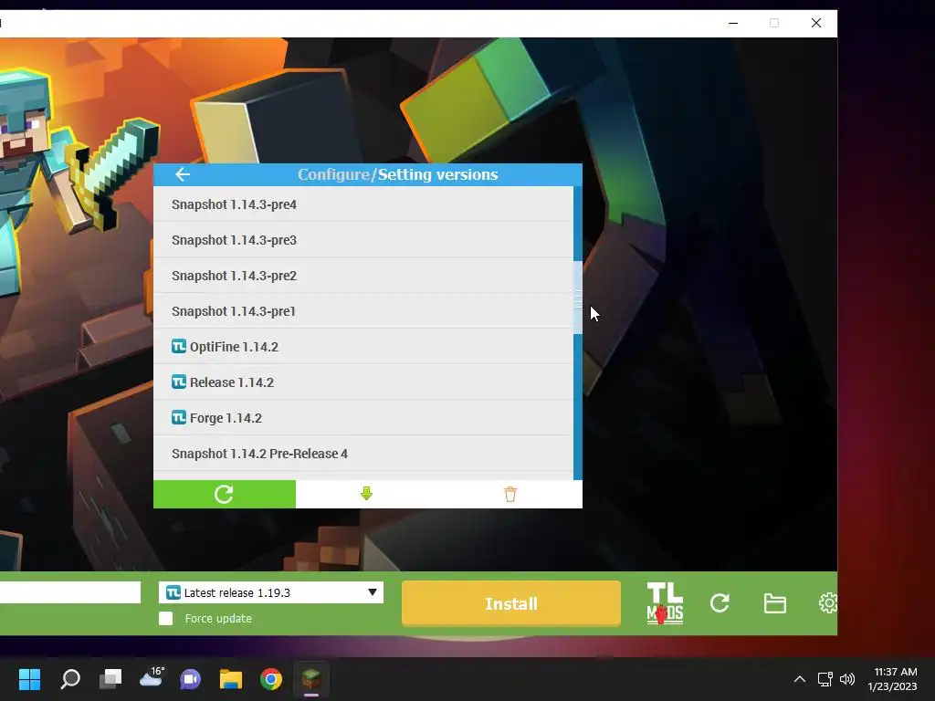The height and width of the screenshot is (701, 935).
Task: Click the green refresh versions button
Action: 225,494
